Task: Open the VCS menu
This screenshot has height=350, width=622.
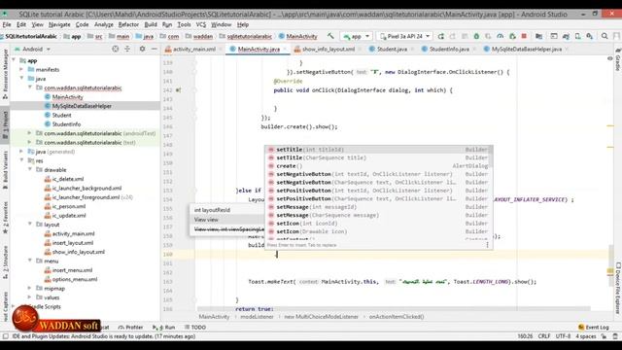Action: 201,24
